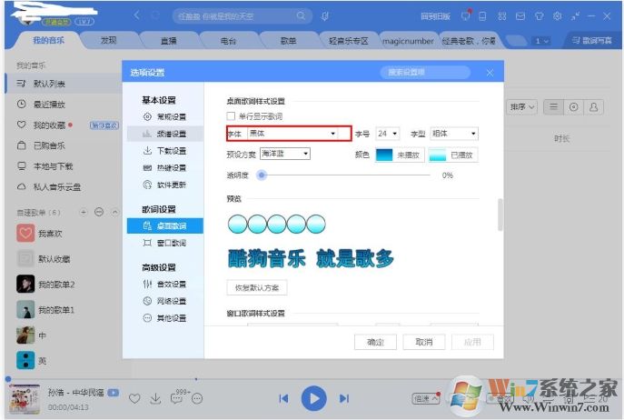Screen dimensions: 624x420
Task: Open 音效设置 sound effect settings
Action: click(164, 285)
